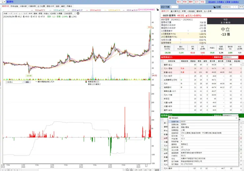The image size is (244, 171).
Task: Click the 02-27023999 phone number in the popup
Action: pyautogui.click(x=187, y=164)
